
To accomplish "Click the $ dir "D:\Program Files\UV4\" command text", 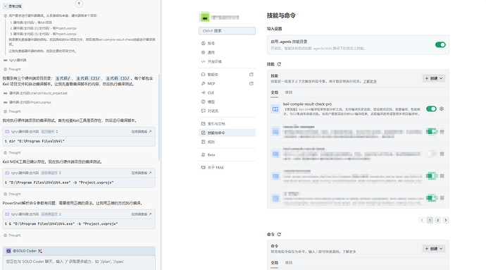I will point(35,141).
